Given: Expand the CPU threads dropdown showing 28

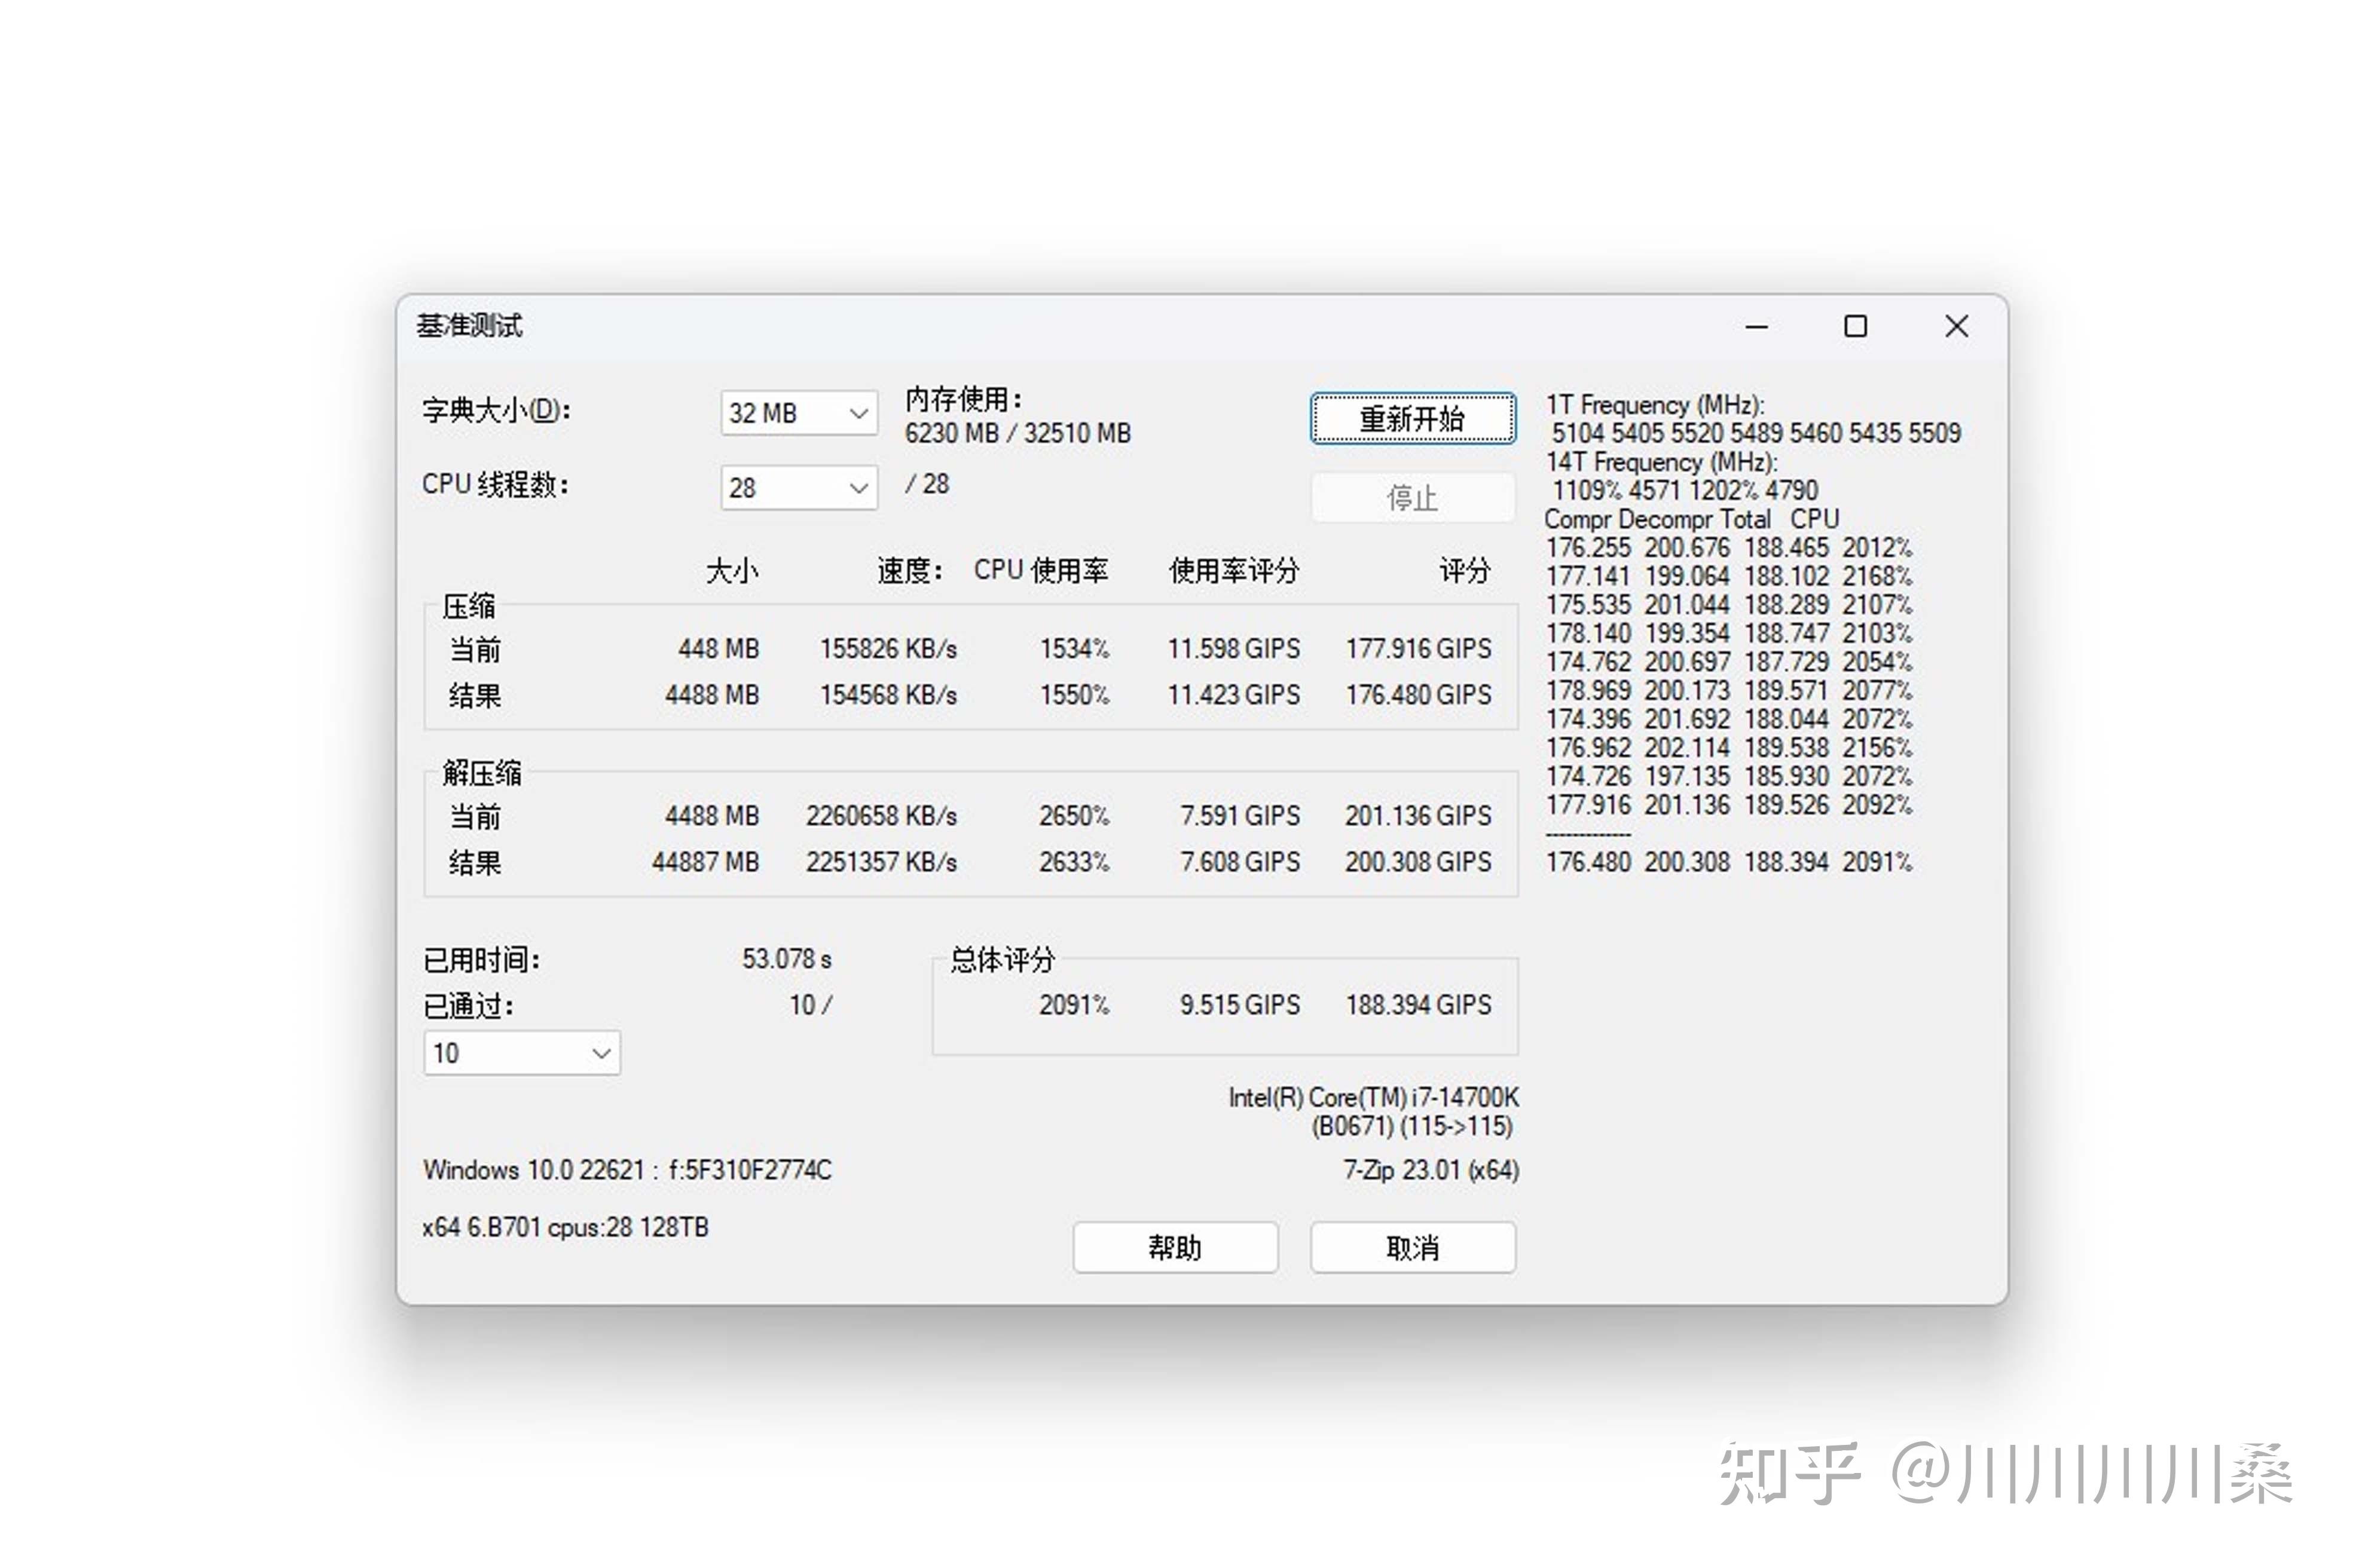Looking at the screenshot, I should (797, 487).
